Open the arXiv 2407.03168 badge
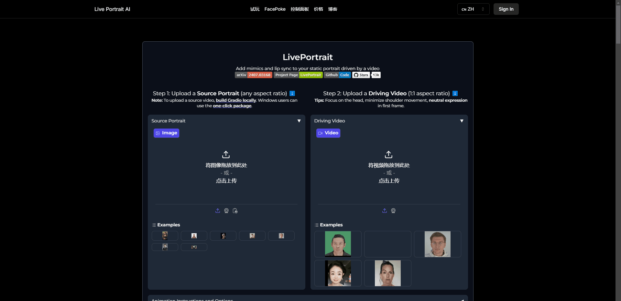621x301 pixels. 253,75
